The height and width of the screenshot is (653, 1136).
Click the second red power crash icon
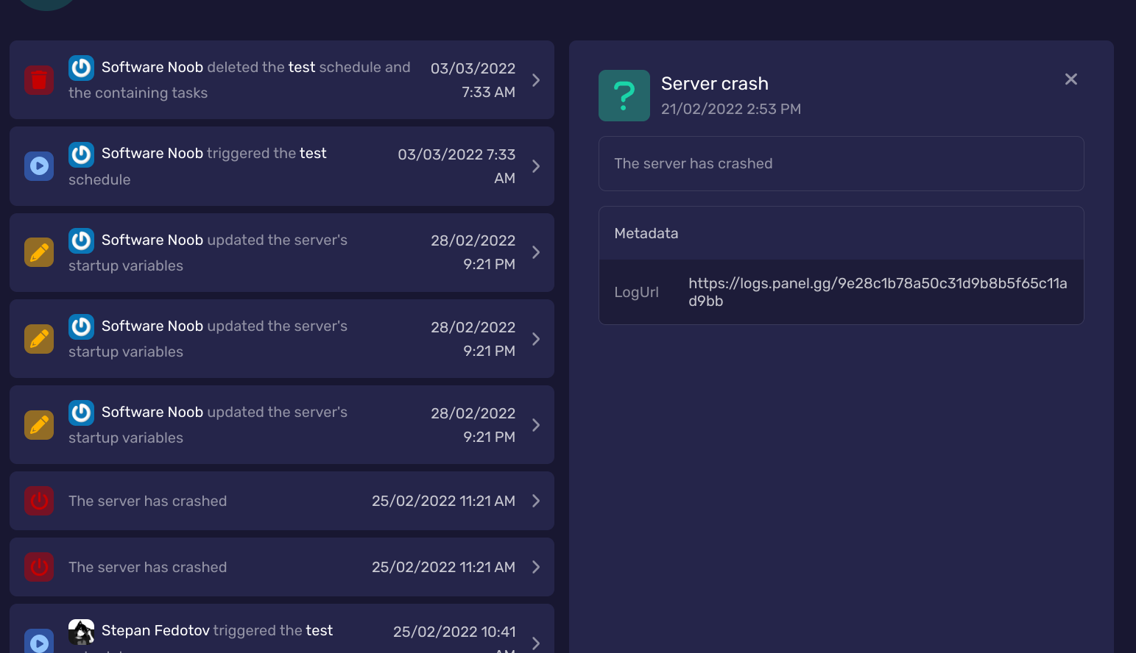coord(39,567)
